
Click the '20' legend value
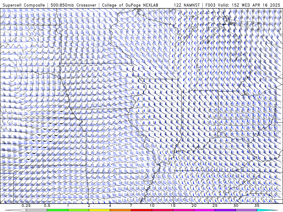[194, 206]
